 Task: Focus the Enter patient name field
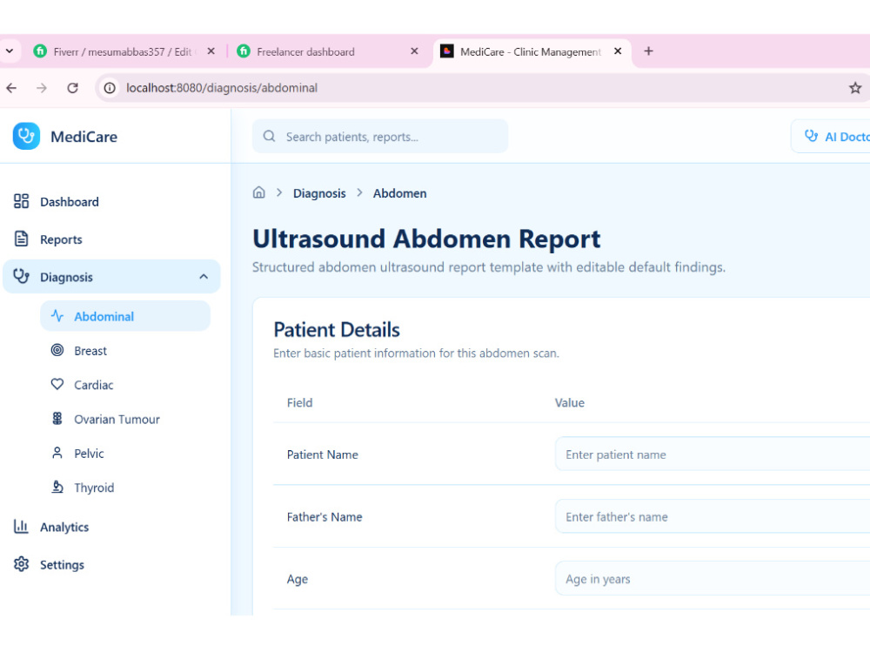coord(713,454)
